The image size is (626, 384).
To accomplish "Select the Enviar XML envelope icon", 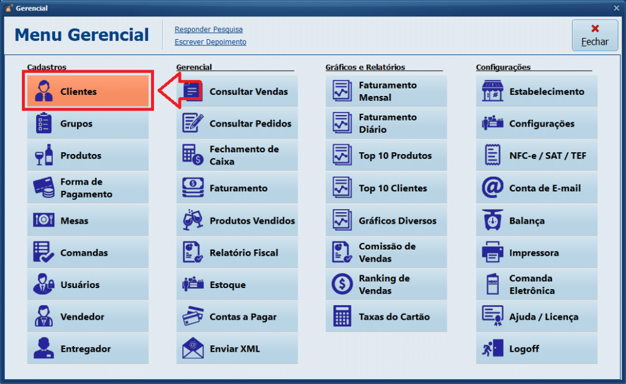I will (193, 349).
